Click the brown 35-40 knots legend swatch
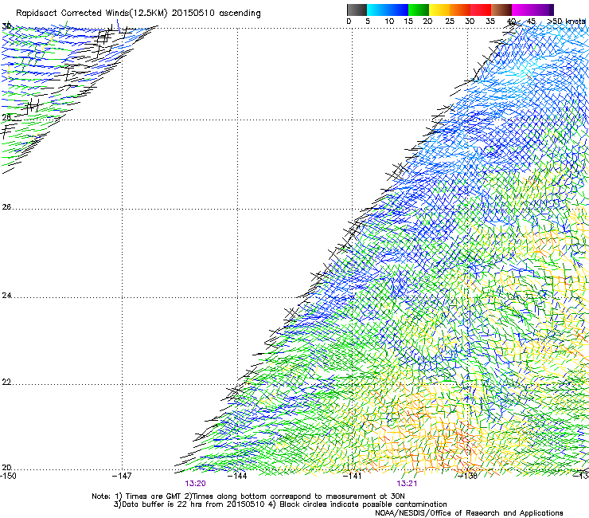The width and height of the screenshot is (589, 518). pos(501,10)
